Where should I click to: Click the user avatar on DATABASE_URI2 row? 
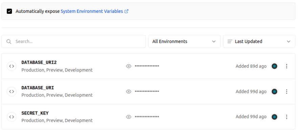click(x=274, y=66)
